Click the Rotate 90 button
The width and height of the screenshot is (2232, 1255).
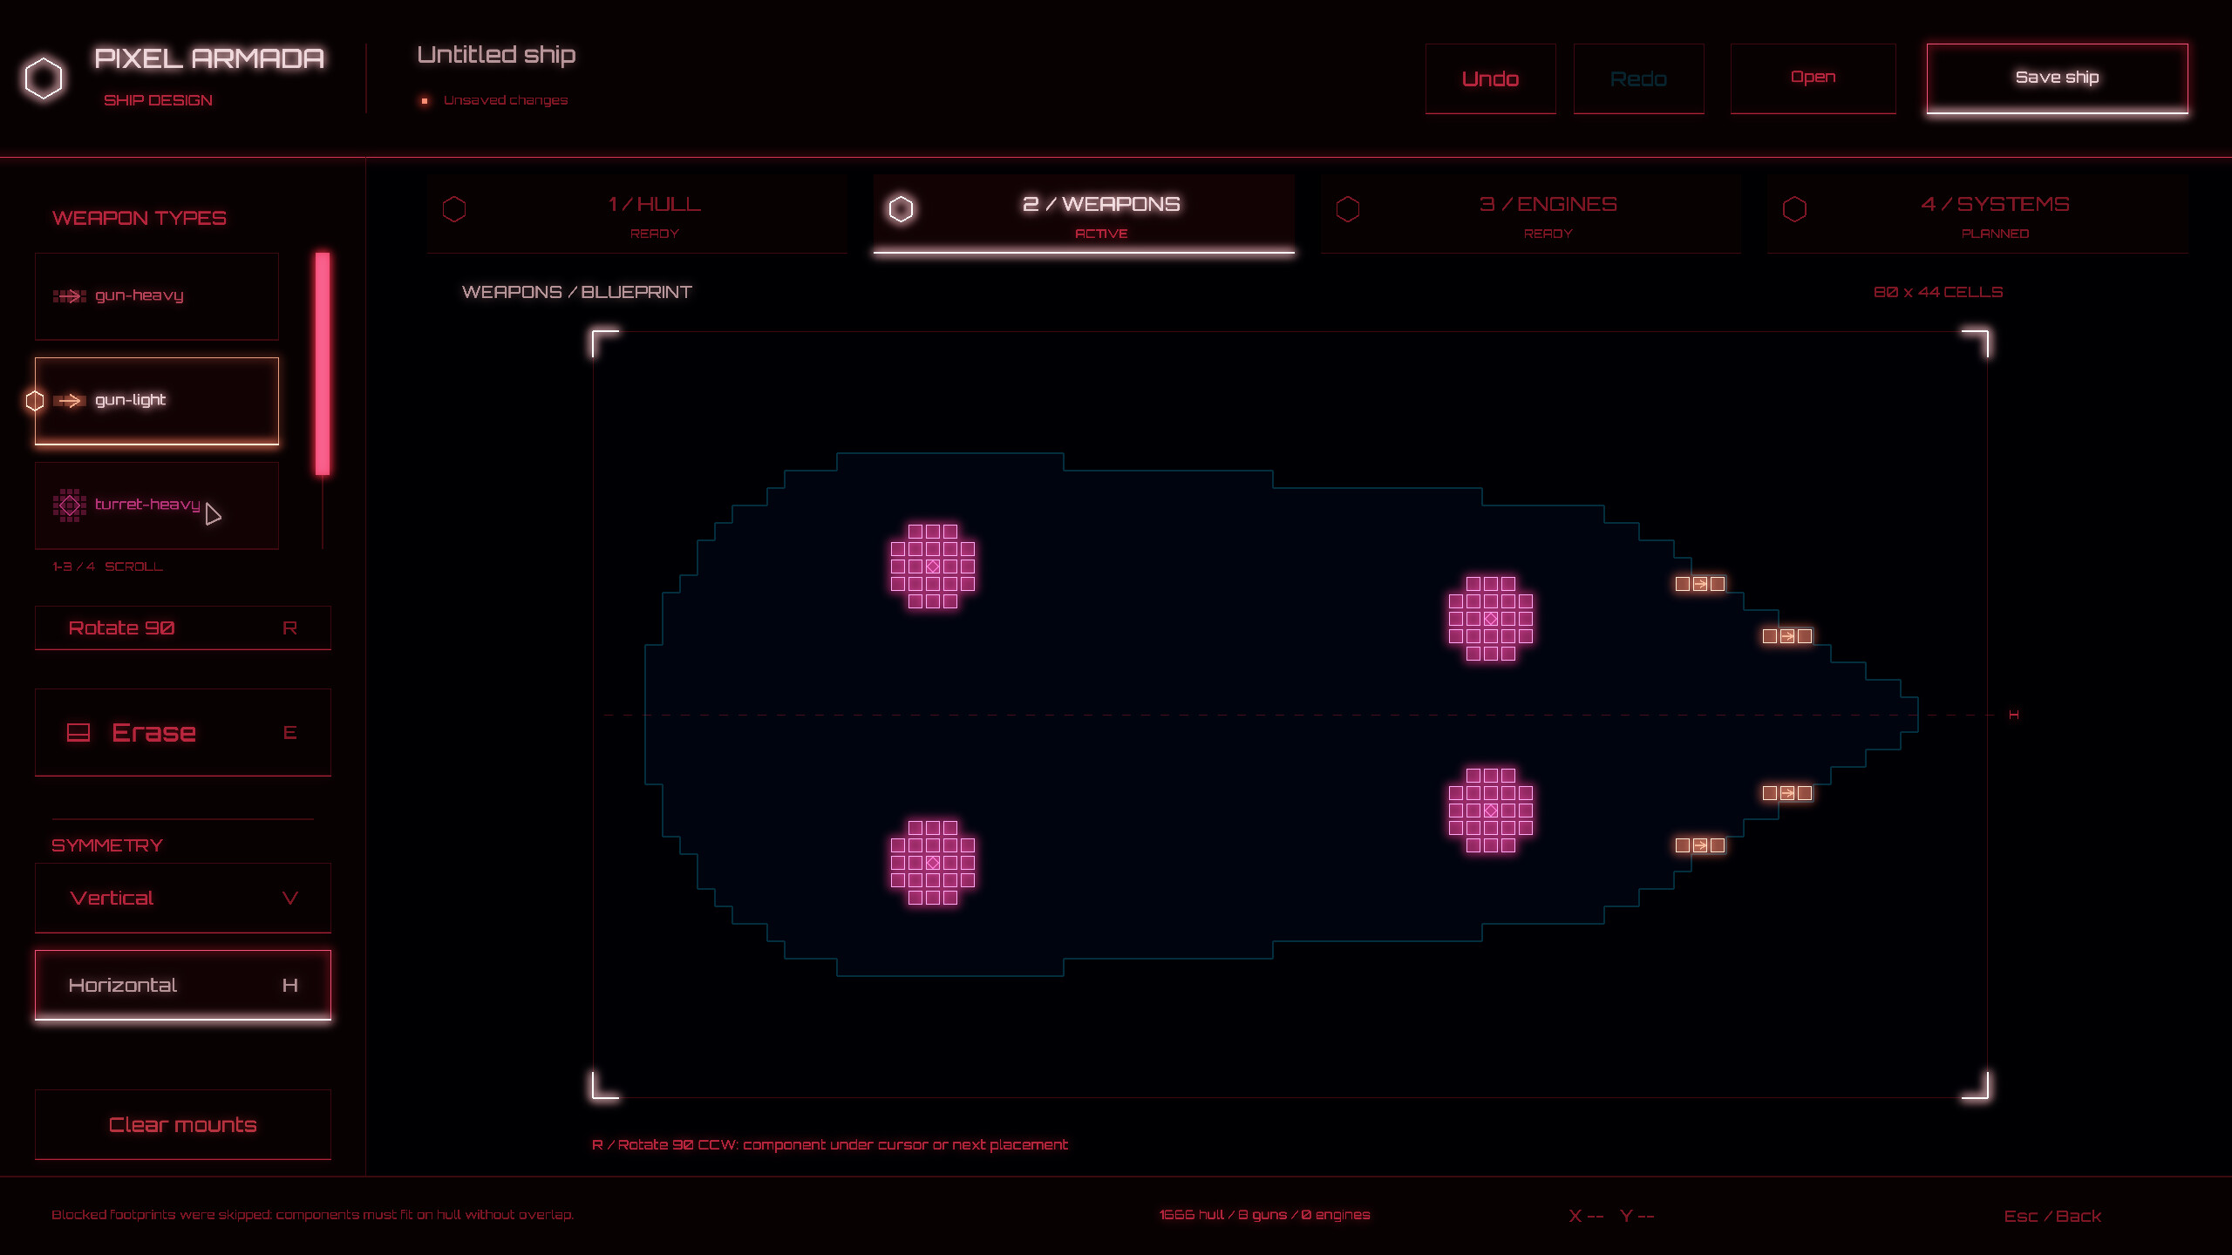(183, 627)
